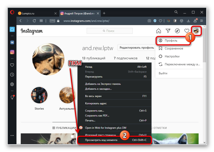
Task: Choose Назад in the context menu
Action: [x=114, y=67]
